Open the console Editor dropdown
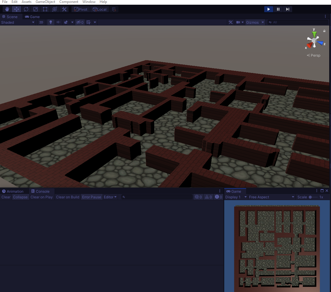Image resolution: width=331 pixels, height=292 pixels. click(110, 197)
